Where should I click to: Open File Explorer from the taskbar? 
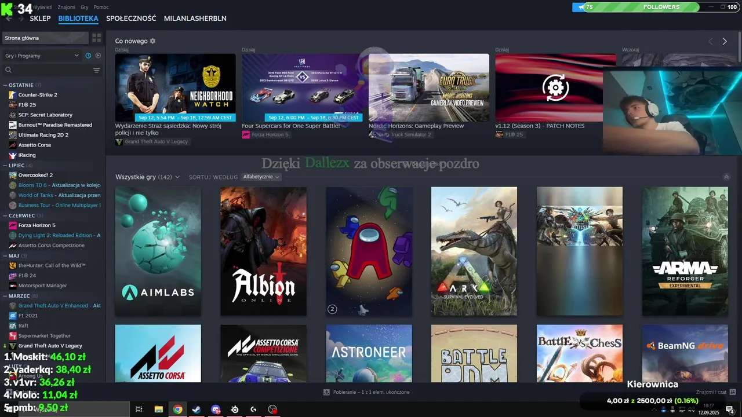point(158,409)
